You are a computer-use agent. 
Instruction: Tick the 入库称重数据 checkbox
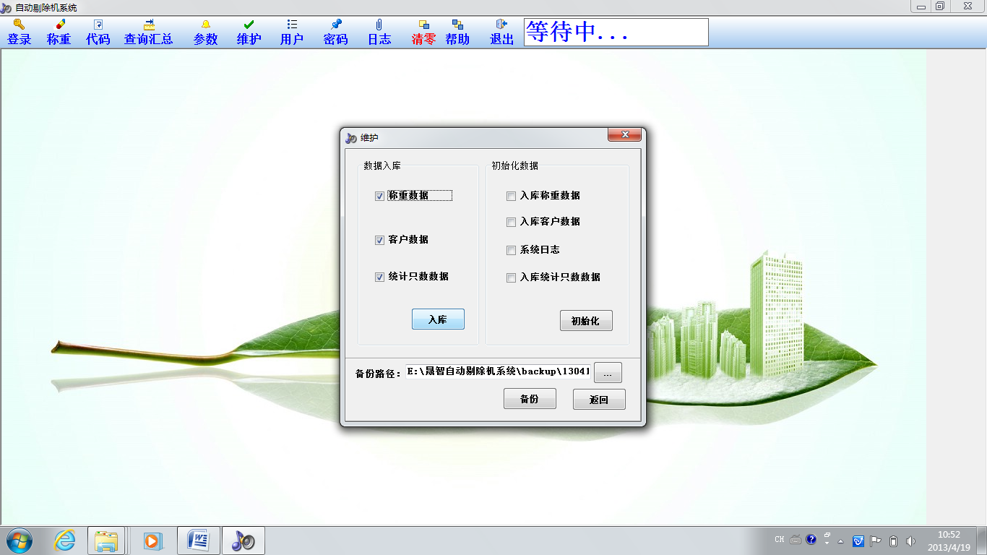512,196
